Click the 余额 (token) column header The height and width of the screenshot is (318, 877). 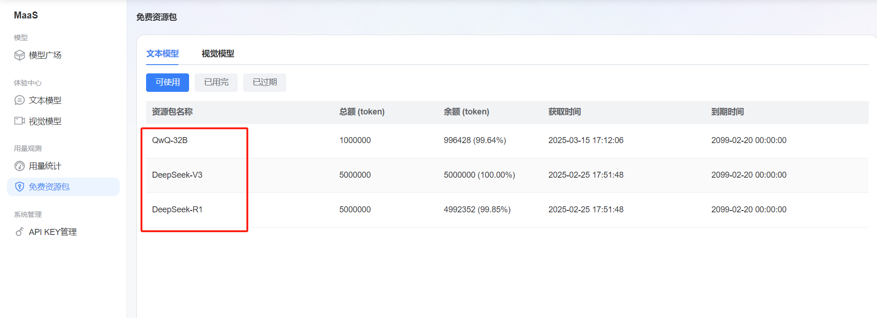[466, 112]
